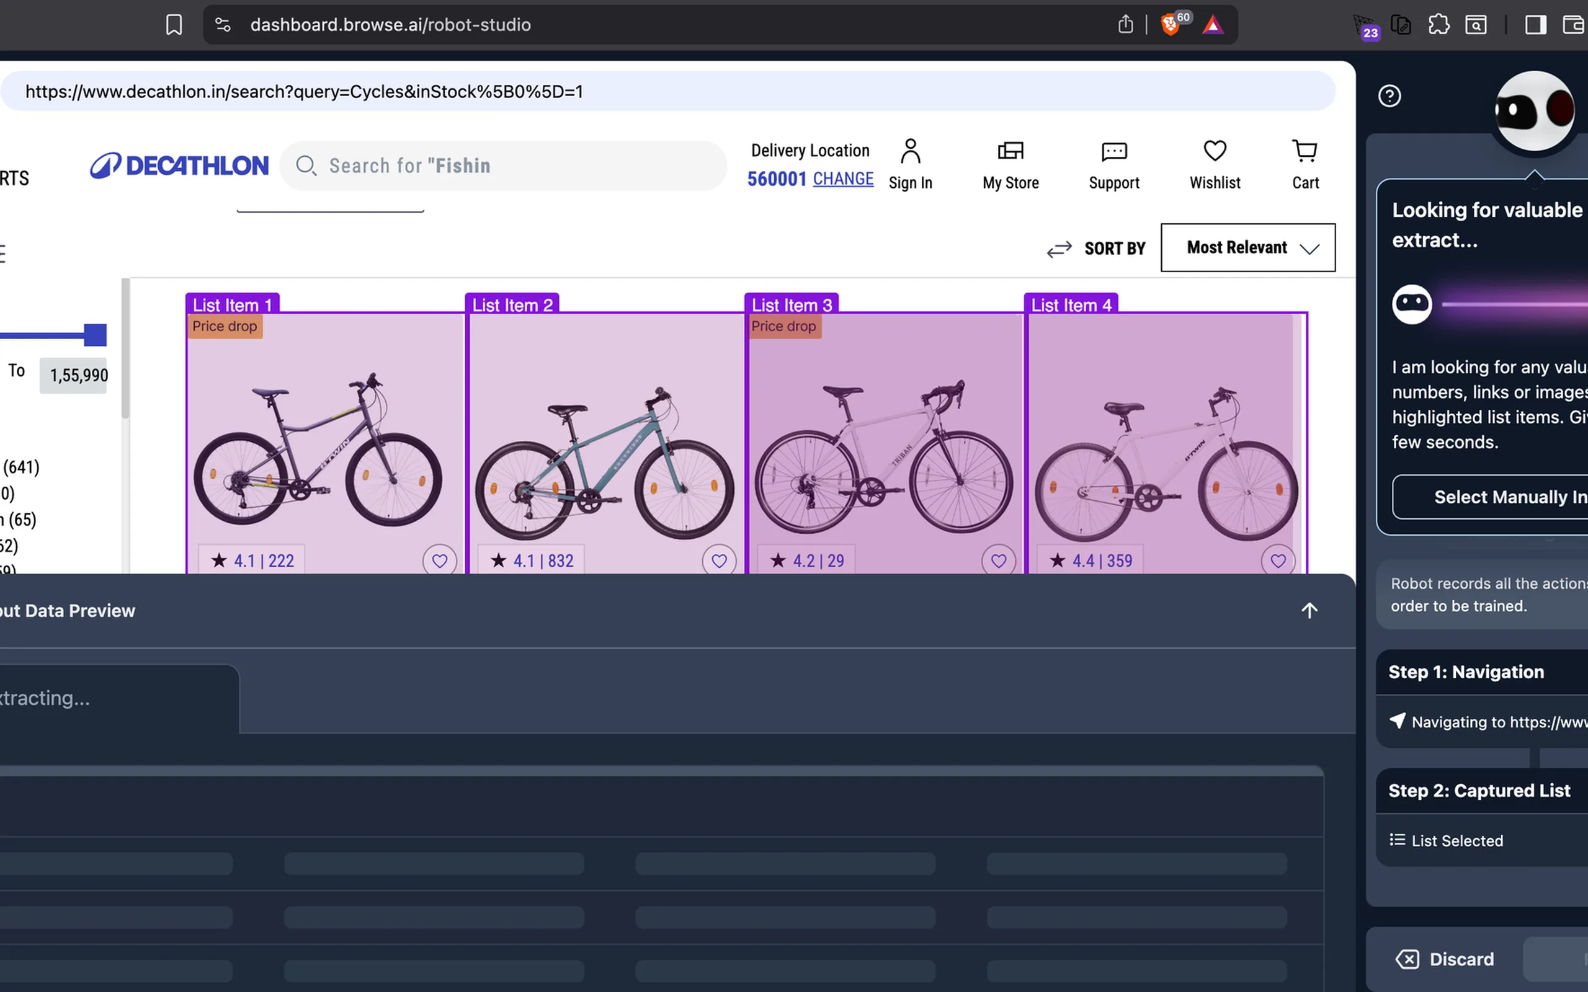Click the find-in-page extension icon
The height and width of the screenshot is (992, 1588).
(1476, 25)
